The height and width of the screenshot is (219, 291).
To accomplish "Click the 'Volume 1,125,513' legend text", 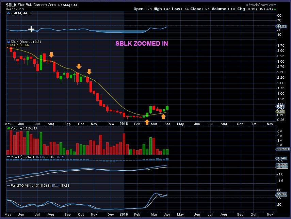I will 24,128.
